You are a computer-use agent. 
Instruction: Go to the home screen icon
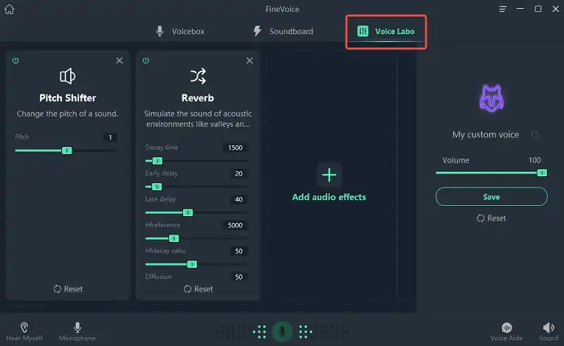pyautogui.click(x=10, y=9)
